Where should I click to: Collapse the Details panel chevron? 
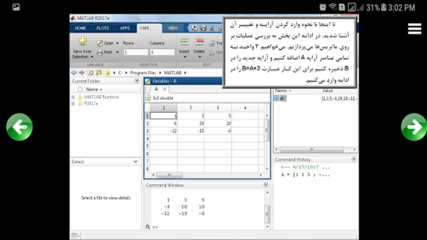tap(136, 162)
